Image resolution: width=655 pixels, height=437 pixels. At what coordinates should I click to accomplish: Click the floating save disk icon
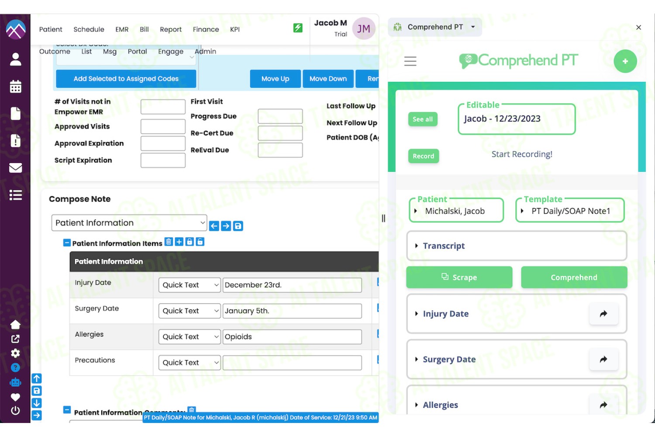(x=37, y=391)
